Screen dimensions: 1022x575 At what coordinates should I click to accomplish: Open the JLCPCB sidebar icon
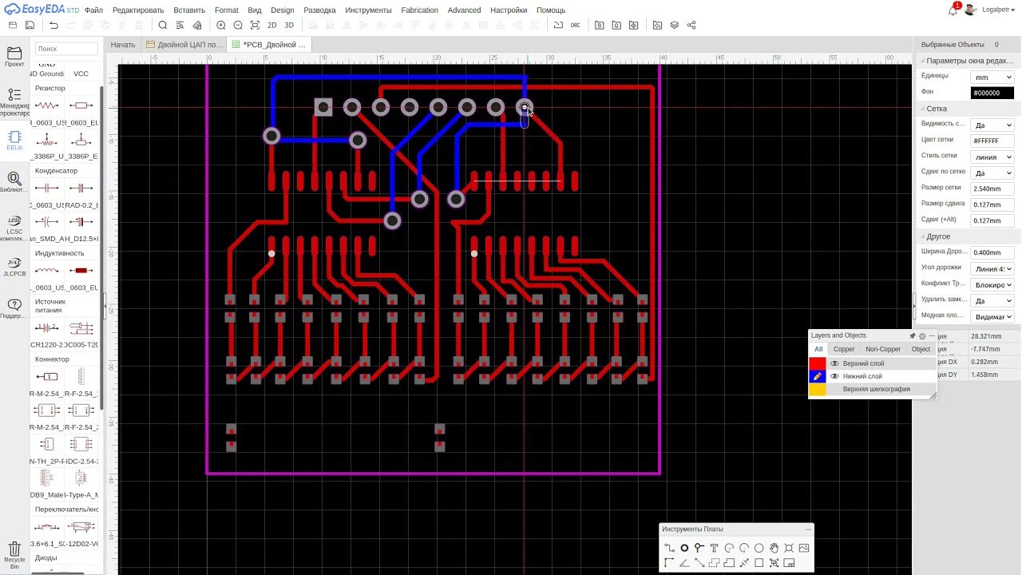(x=14, y=266)
